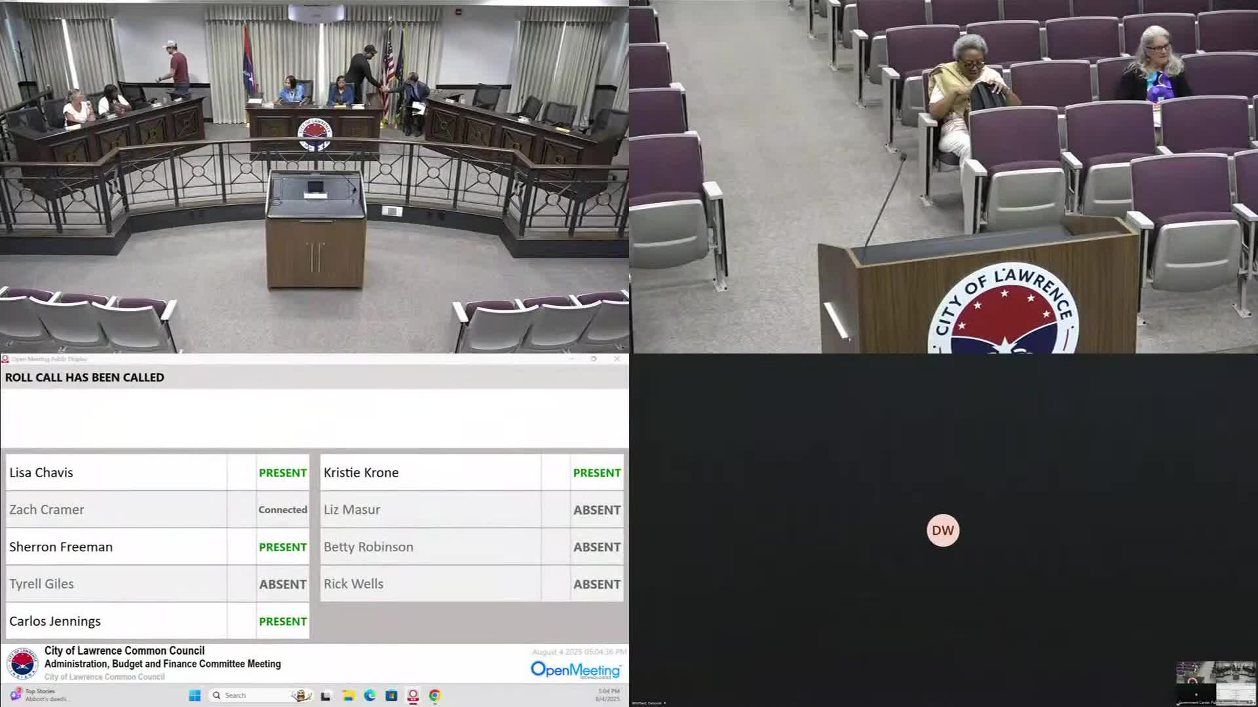Open Microsoft Store taskbar icon
The width and height of the screenshot is (1258, 707).
[x=391, y=695]
